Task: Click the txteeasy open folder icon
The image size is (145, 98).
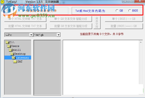Action: tap(14, 58)
